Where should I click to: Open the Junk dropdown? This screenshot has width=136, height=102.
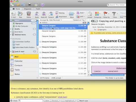[x=80, y=17]
